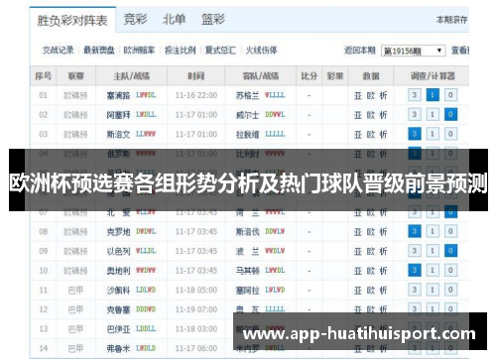Deselect pick 3 for match 08 克罗地
The height and width of the screenshot is (359, 496).
pos(415,231)
